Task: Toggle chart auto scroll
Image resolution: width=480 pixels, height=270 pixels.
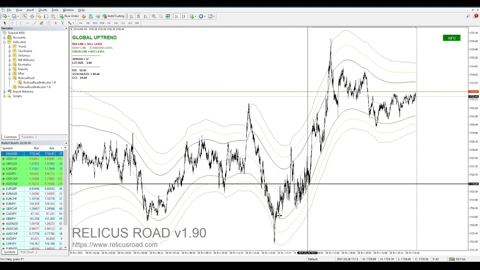Action: tap(176, 16)
